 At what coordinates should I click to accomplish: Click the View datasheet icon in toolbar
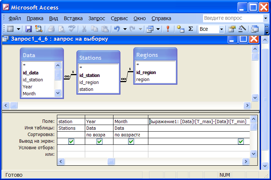click(10, 29)
